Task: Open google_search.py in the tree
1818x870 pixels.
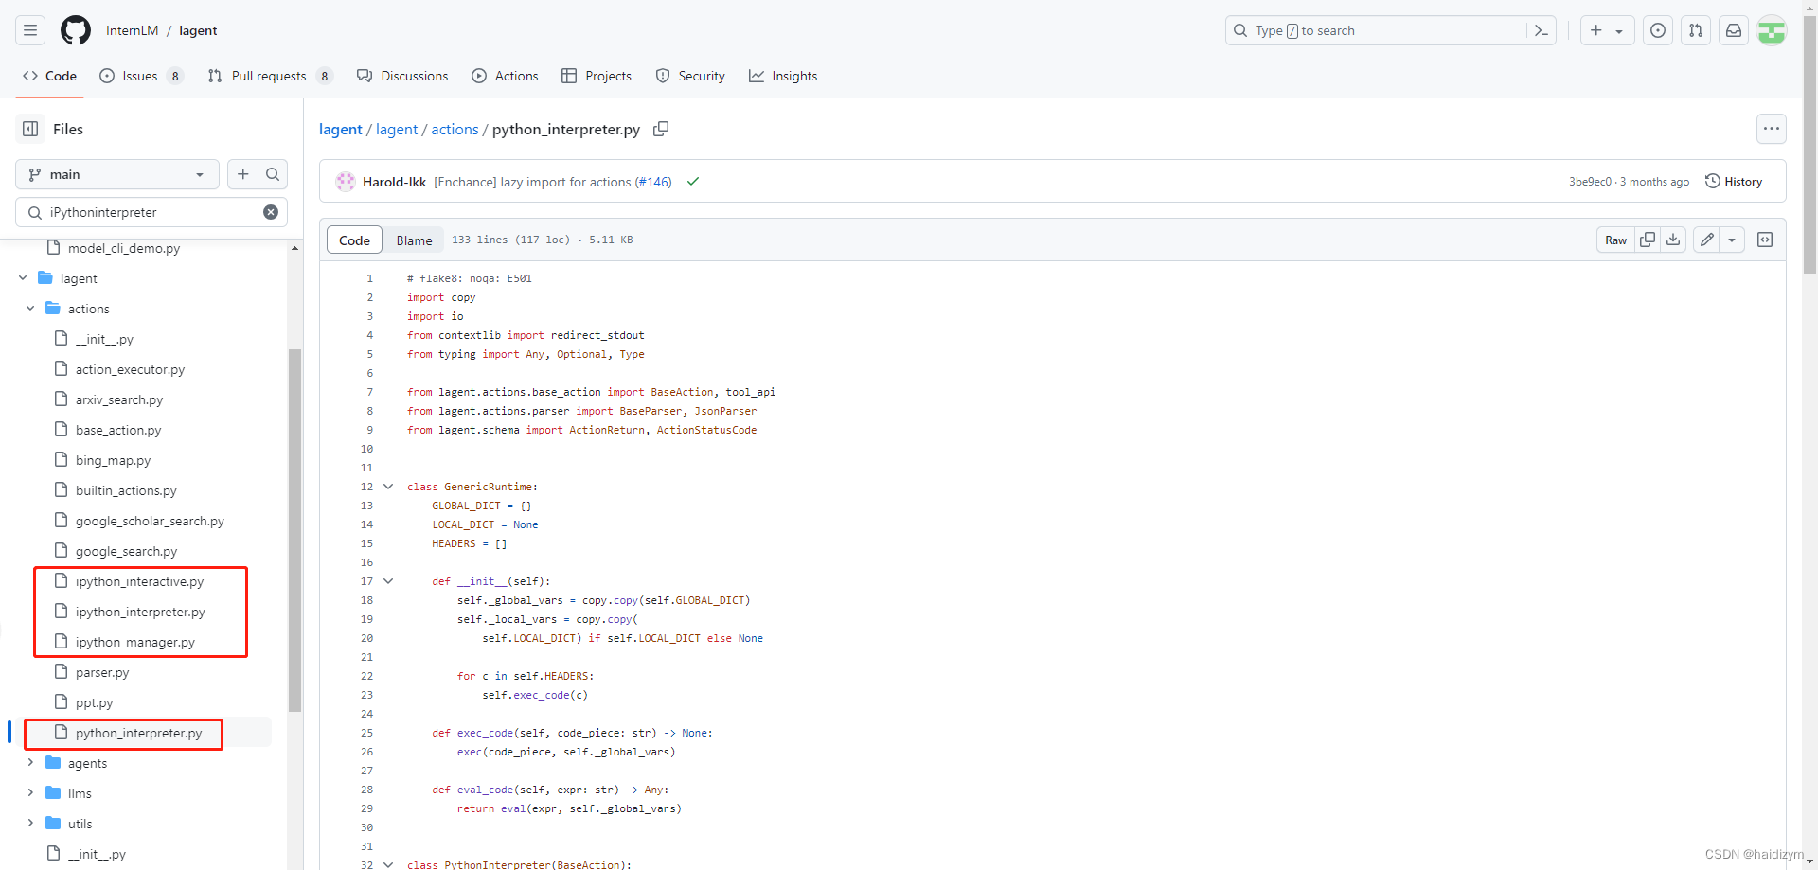Action: 126,551
